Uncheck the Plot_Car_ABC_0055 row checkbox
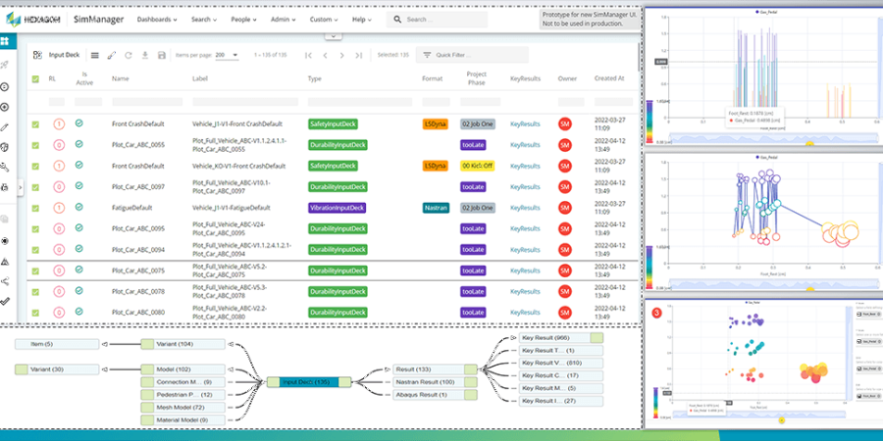 click(x=35, y=145)
